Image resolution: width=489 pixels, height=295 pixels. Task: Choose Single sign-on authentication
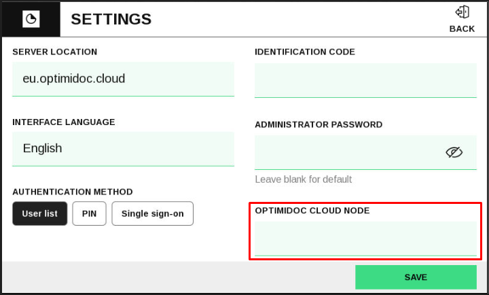[x=153, y=213]
